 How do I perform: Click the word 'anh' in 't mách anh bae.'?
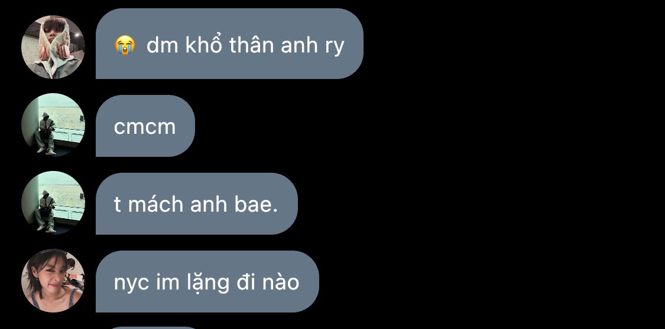click(x=209, y=204)
